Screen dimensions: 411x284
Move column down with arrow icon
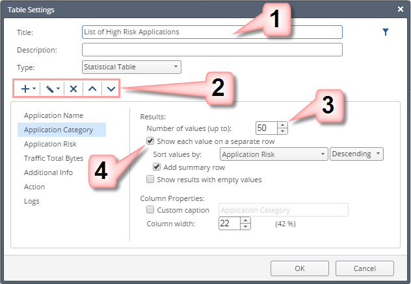click(x=111, y=88)
